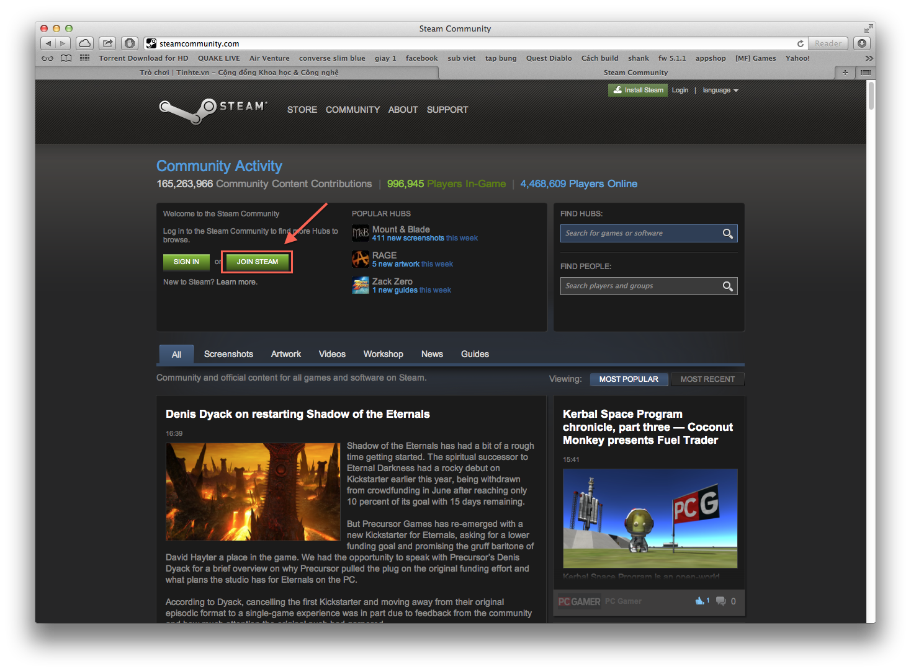Show Safari downloads with the arrow button

coord(862,43)
